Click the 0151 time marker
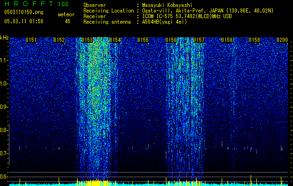The width and height of the screenshot is (293, 186). [31, 40]
